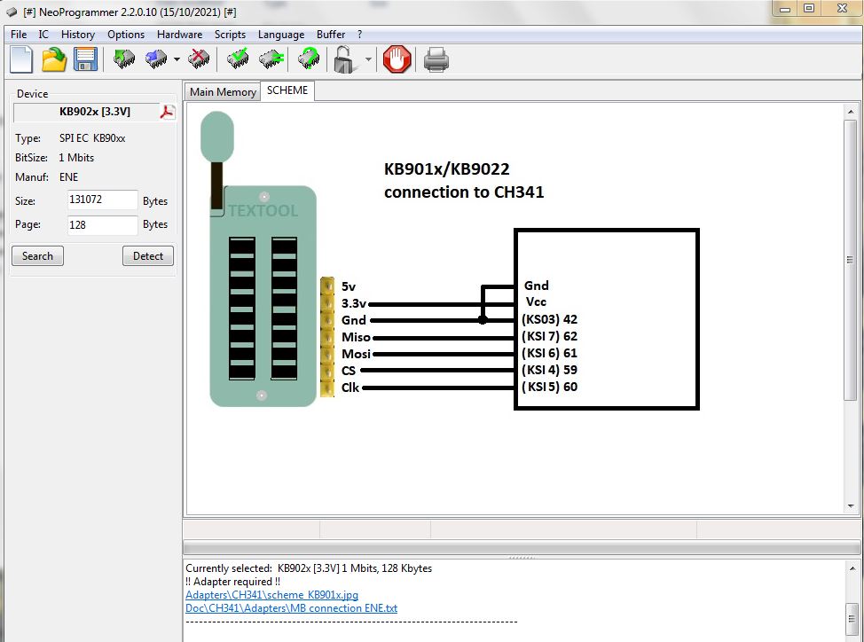Screen dimensions: 864x642
Task: Click the Verify IC green-check chip icon
Action: 237,59
